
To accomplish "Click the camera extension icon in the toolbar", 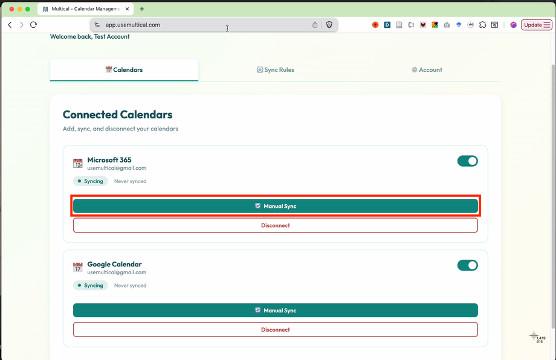I will point(447,25).
